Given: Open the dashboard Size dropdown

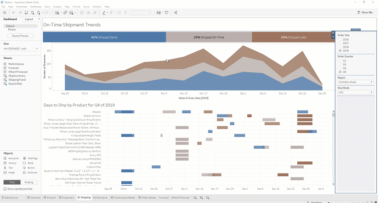Looking at the screenshot, I should (20, 48).
